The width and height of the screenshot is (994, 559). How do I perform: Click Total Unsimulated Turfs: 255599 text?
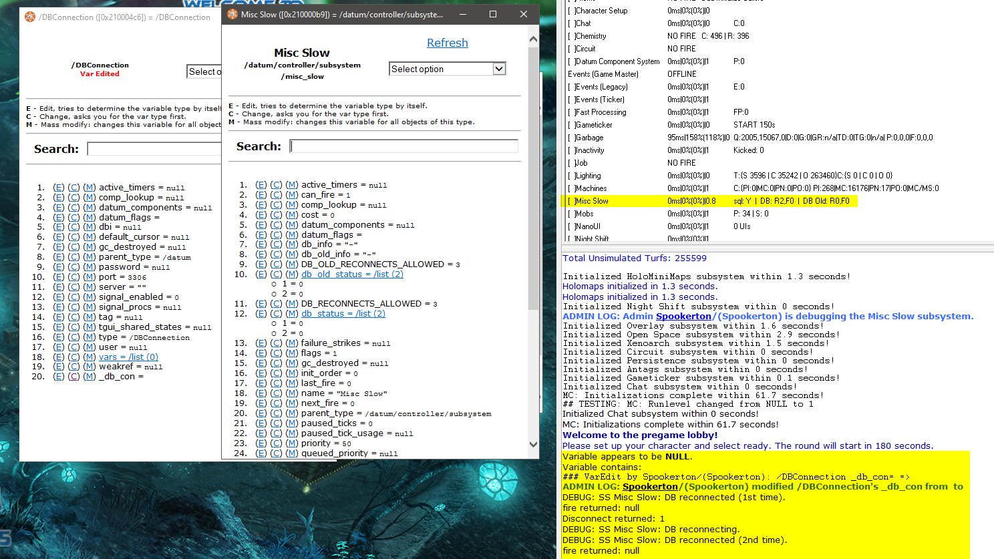click(635, 258)
